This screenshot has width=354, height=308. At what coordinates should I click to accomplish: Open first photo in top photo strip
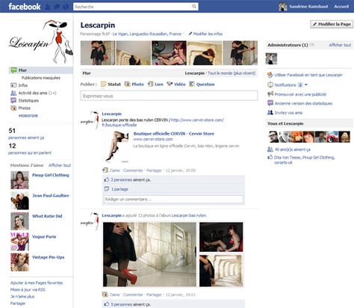(98, 53)
